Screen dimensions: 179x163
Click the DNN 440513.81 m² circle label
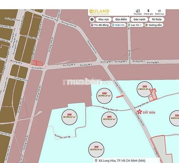pyautogui.click(x=145, y=89)
